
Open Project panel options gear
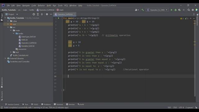(47, 14)
